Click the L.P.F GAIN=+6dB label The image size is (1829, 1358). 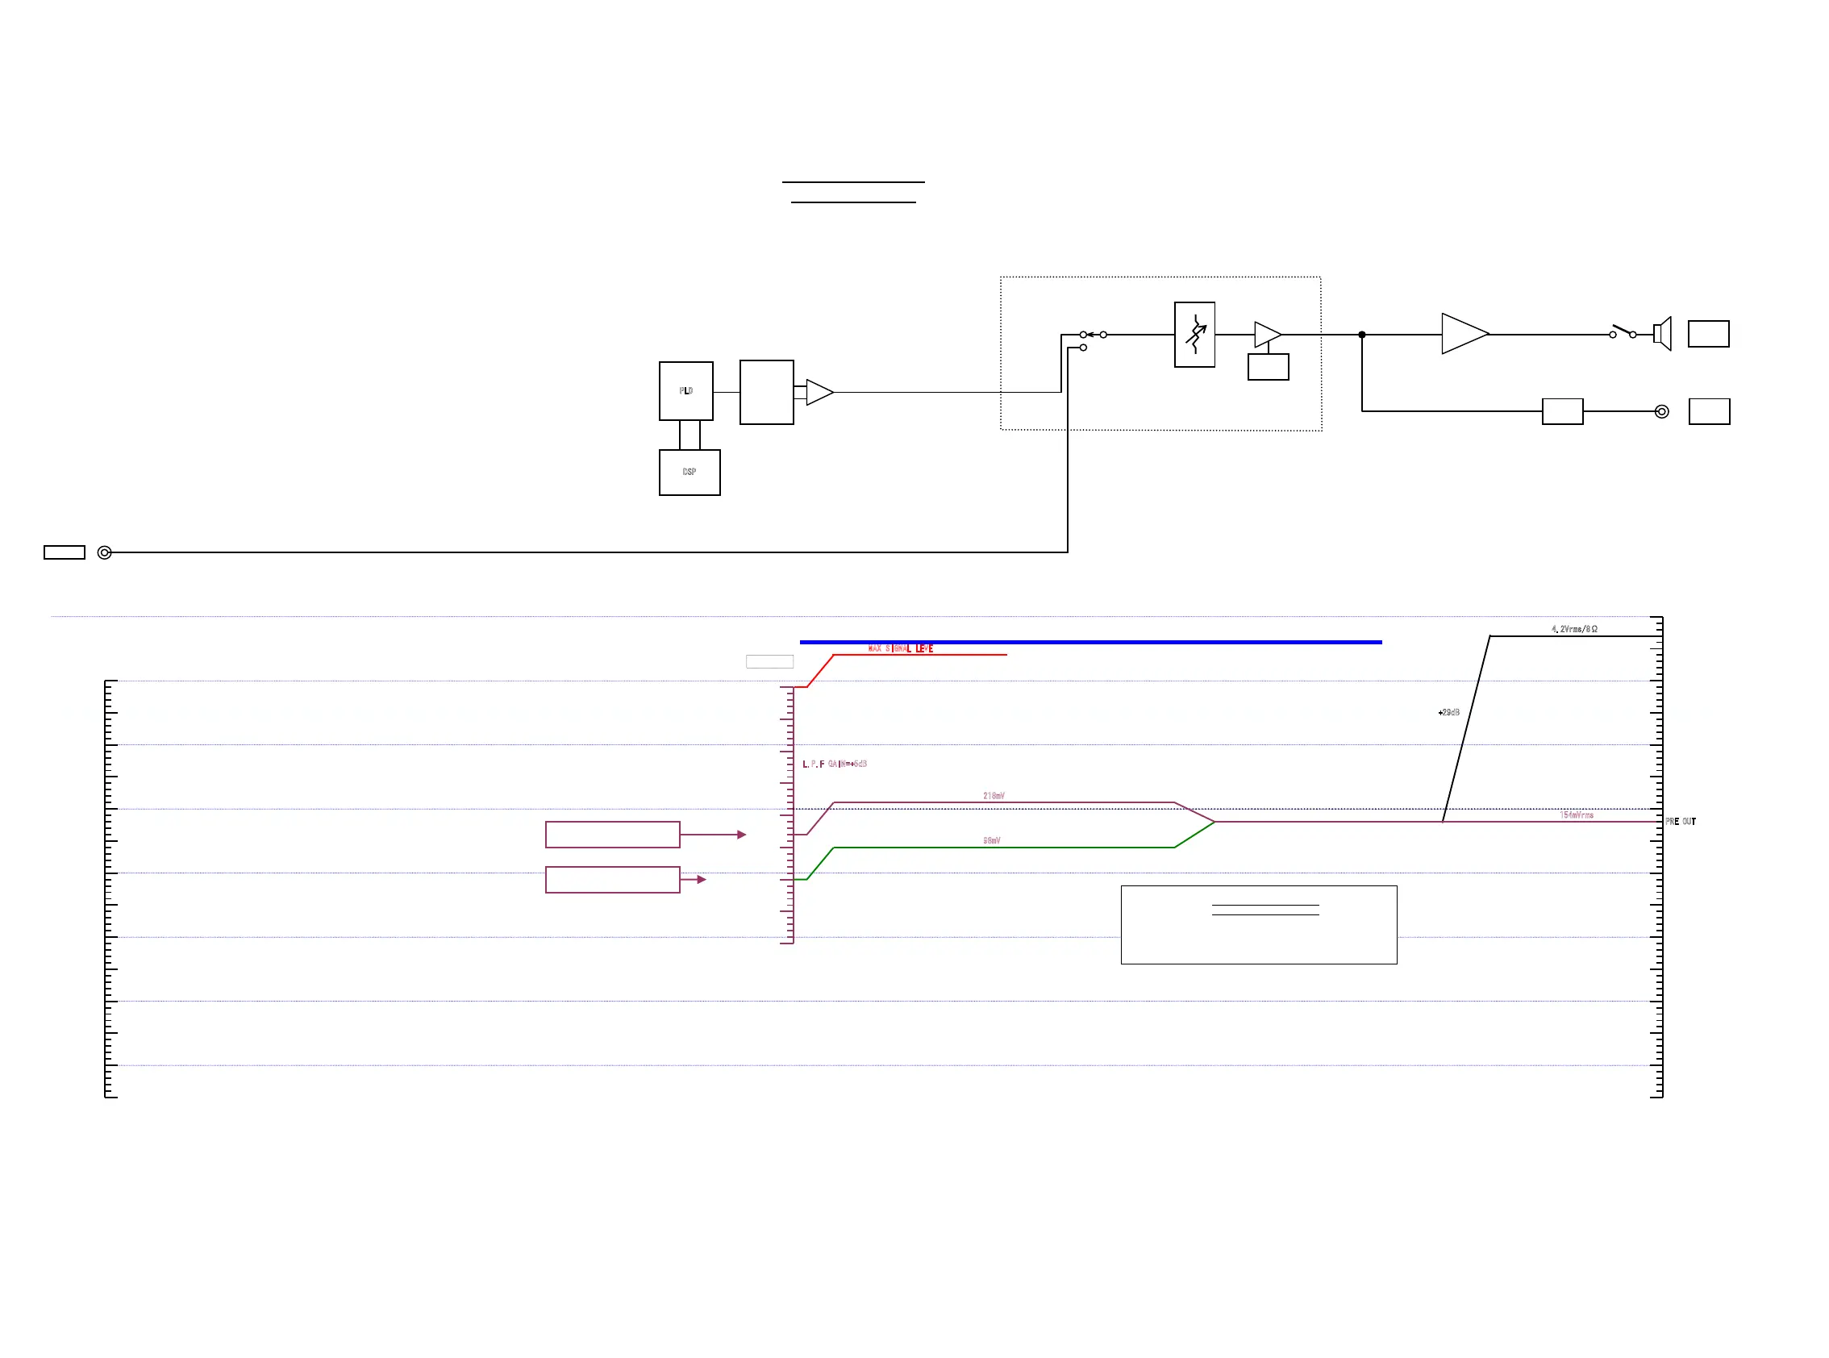835,764
